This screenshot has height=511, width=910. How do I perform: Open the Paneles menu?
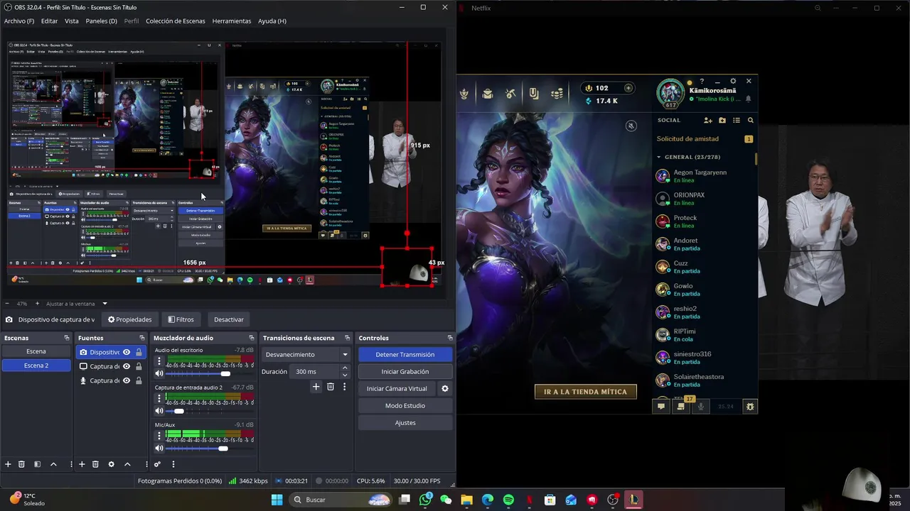101,21
